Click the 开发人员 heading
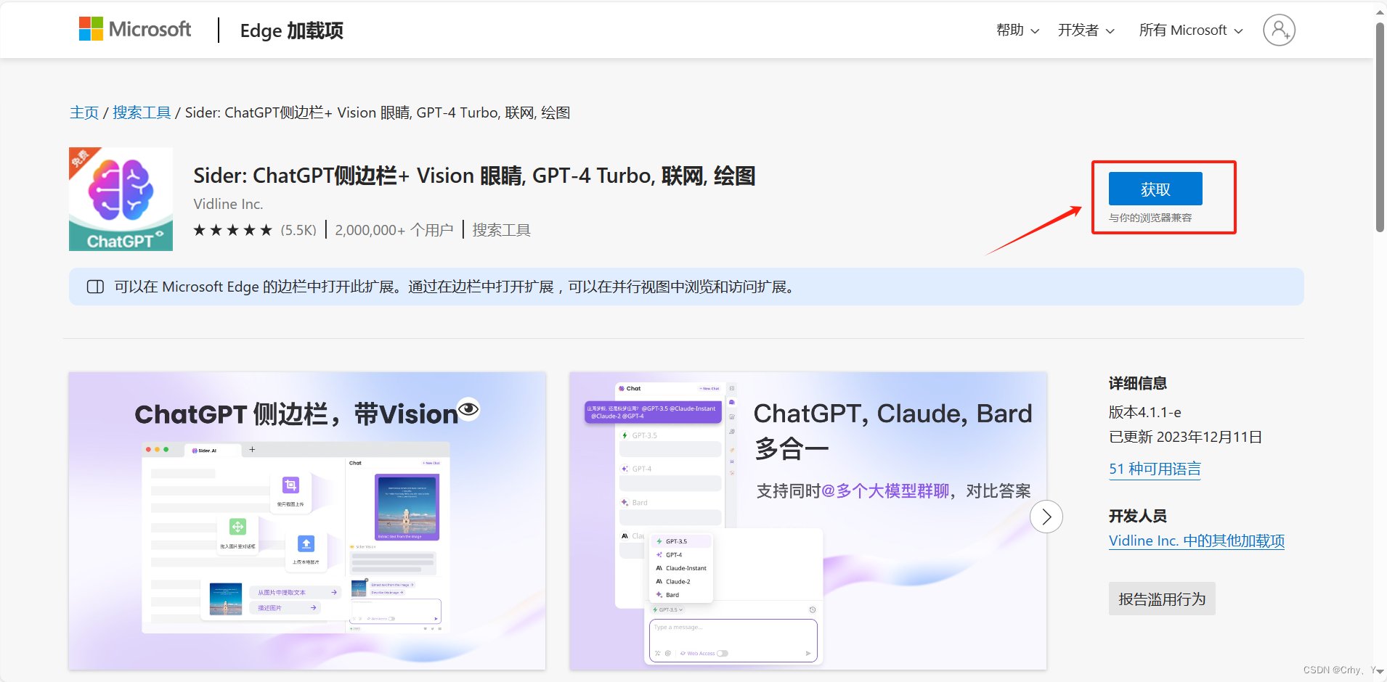 click(1138, 516)
